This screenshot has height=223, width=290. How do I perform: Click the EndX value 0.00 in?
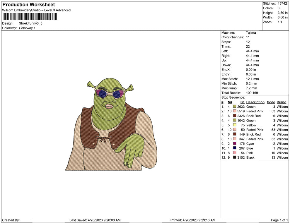(x=251, y=70)
